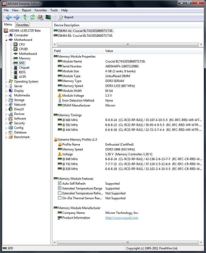Expand the Operating System node
Viewport: 206px width, 253px height.
[6, 82]
